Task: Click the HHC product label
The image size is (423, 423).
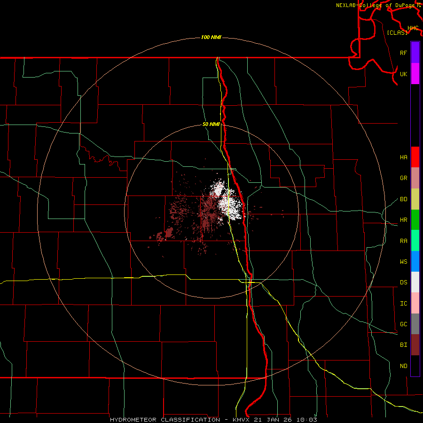Action: [413, 28]
